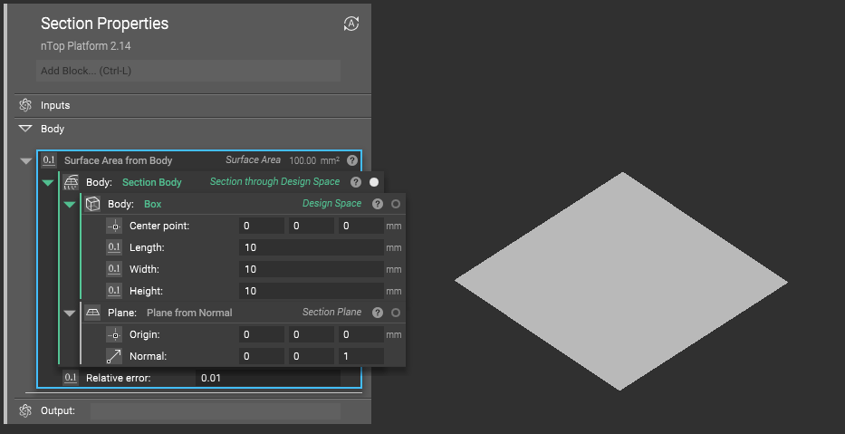
Task: Click the Section Properties title
Action: (104, 24)
